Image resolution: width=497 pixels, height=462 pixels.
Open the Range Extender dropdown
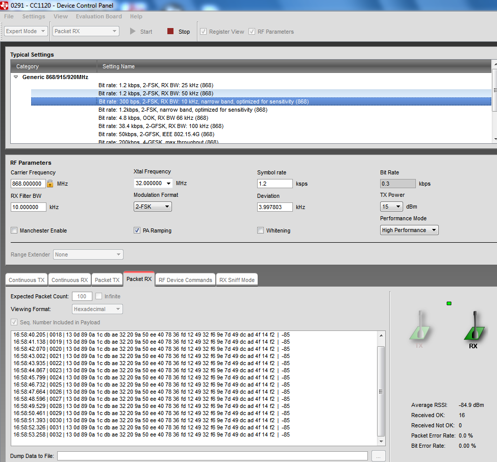(88, 254)
